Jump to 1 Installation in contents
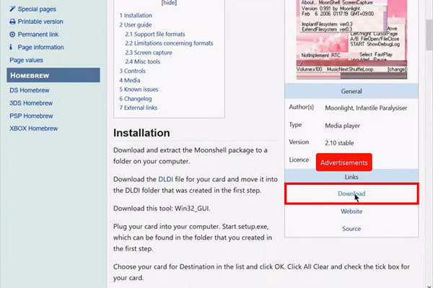Viewport: 433px width, 288px height. point(136,15)
